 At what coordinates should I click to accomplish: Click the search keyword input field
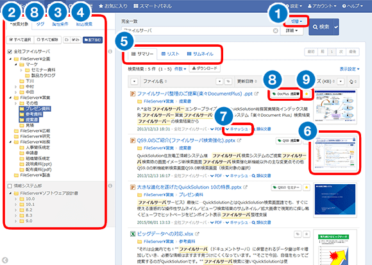pyautogui.click(x=201, y=31)
